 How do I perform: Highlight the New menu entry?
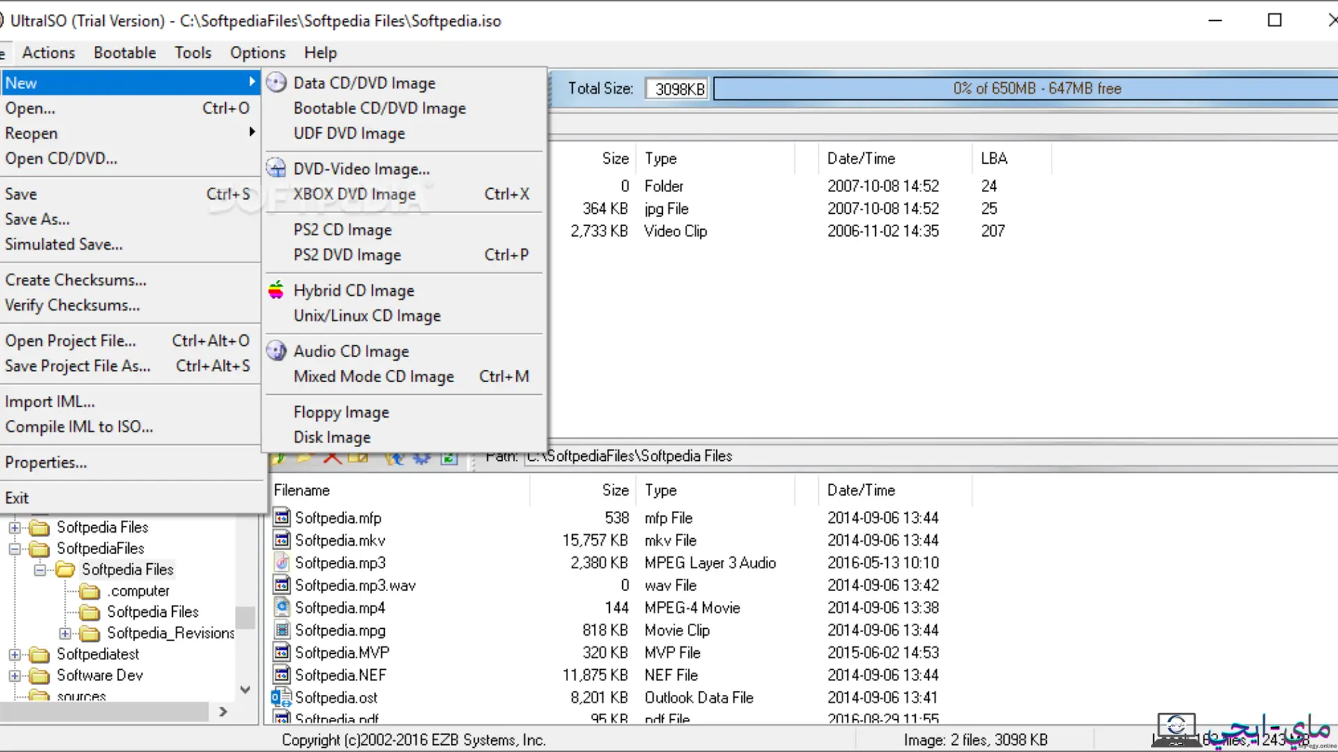pyautogui.click(x=130, y=83)
